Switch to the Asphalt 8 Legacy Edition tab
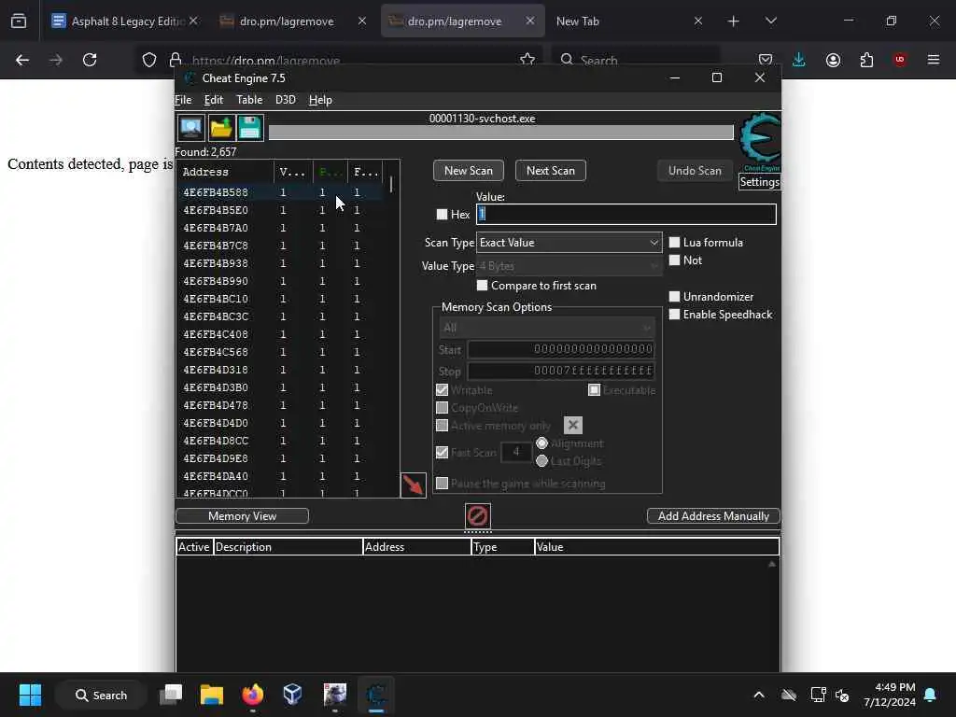 tap(125, 21)
